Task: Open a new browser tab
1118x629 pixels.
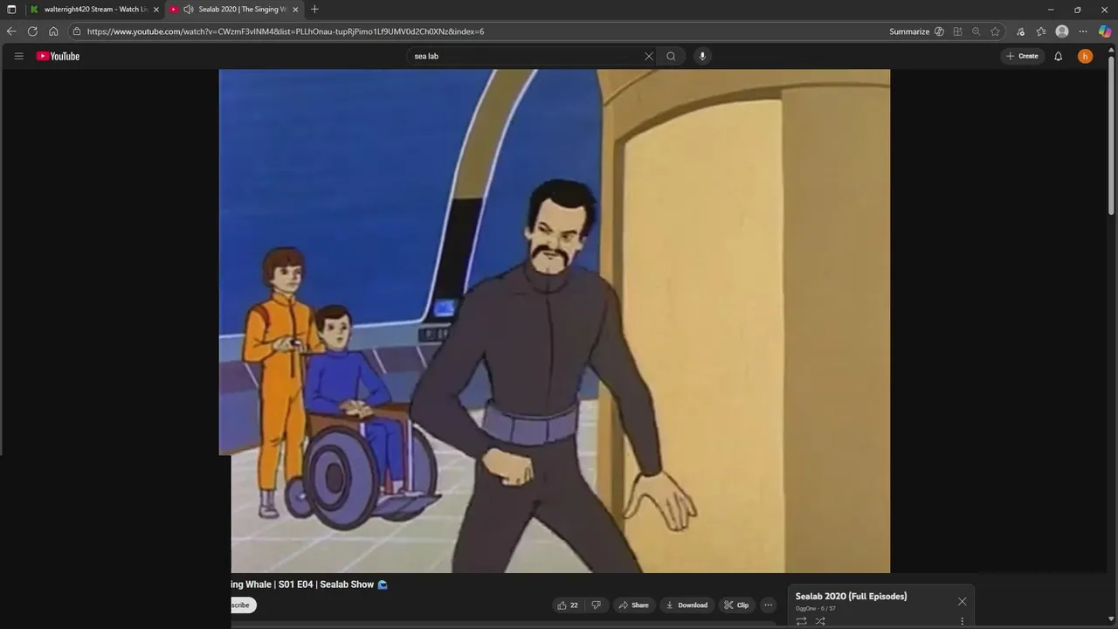Action: pyautogui.click(x=314, y=10)
